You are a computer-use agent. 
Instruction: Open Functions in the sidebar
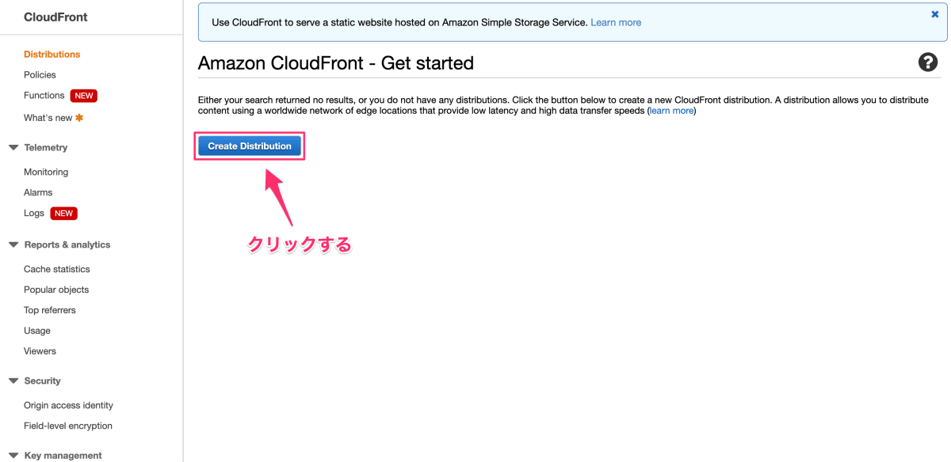click(x=44, y=96)
